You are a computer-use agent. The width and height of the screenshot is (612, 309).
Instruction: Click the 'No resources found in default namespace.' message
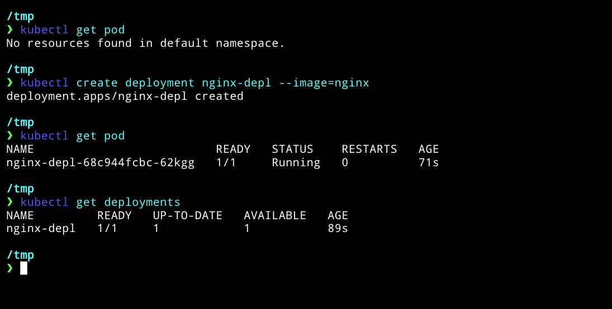[145, 44]
